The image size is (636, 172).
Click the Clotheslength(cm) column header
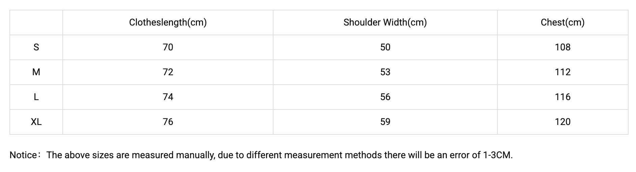(168, 23)
